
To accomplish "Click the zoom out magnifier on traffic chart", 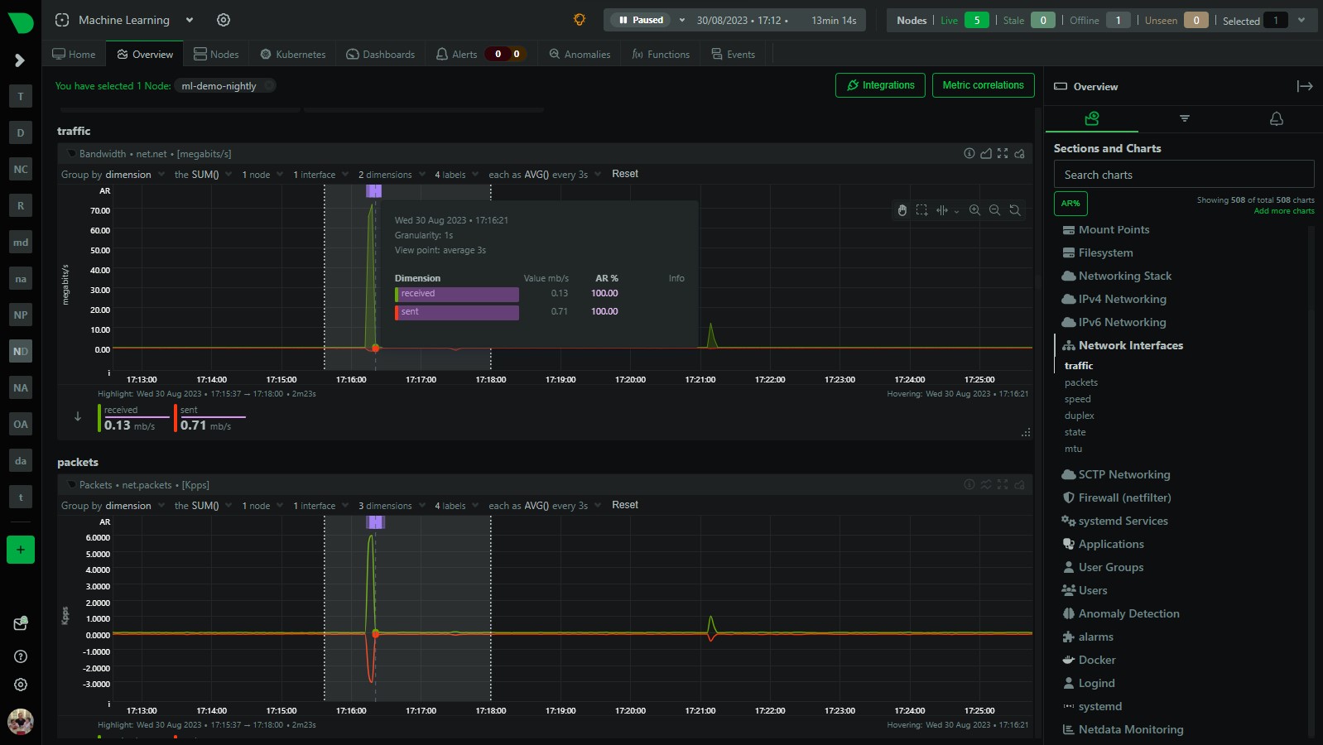I will click(x=994, y=210).
